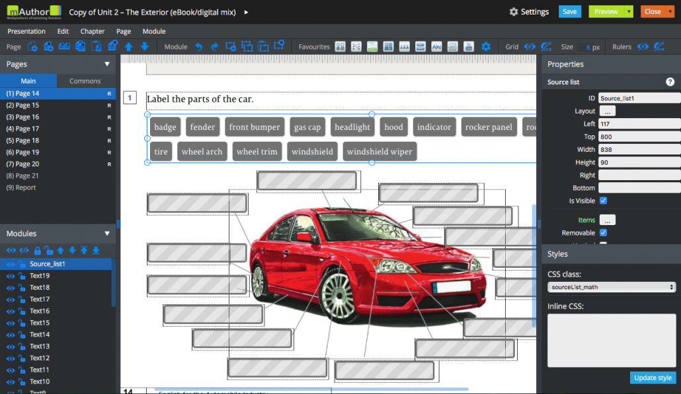Click the add module icon
Image resolution: width=681 pixels, height=394 pixels.
pyautogui.click(x=231, y=46)
